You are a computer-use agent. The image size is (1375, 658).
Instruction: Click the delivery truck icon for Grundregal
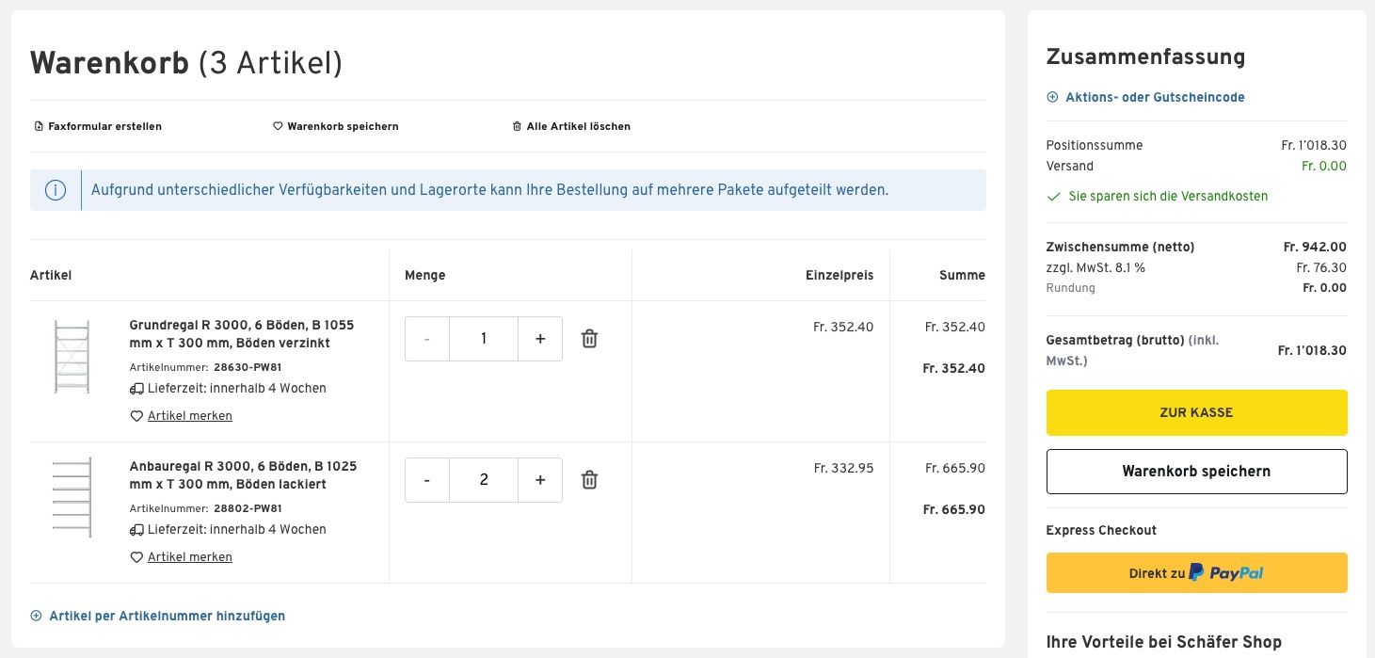click(136, 389)
